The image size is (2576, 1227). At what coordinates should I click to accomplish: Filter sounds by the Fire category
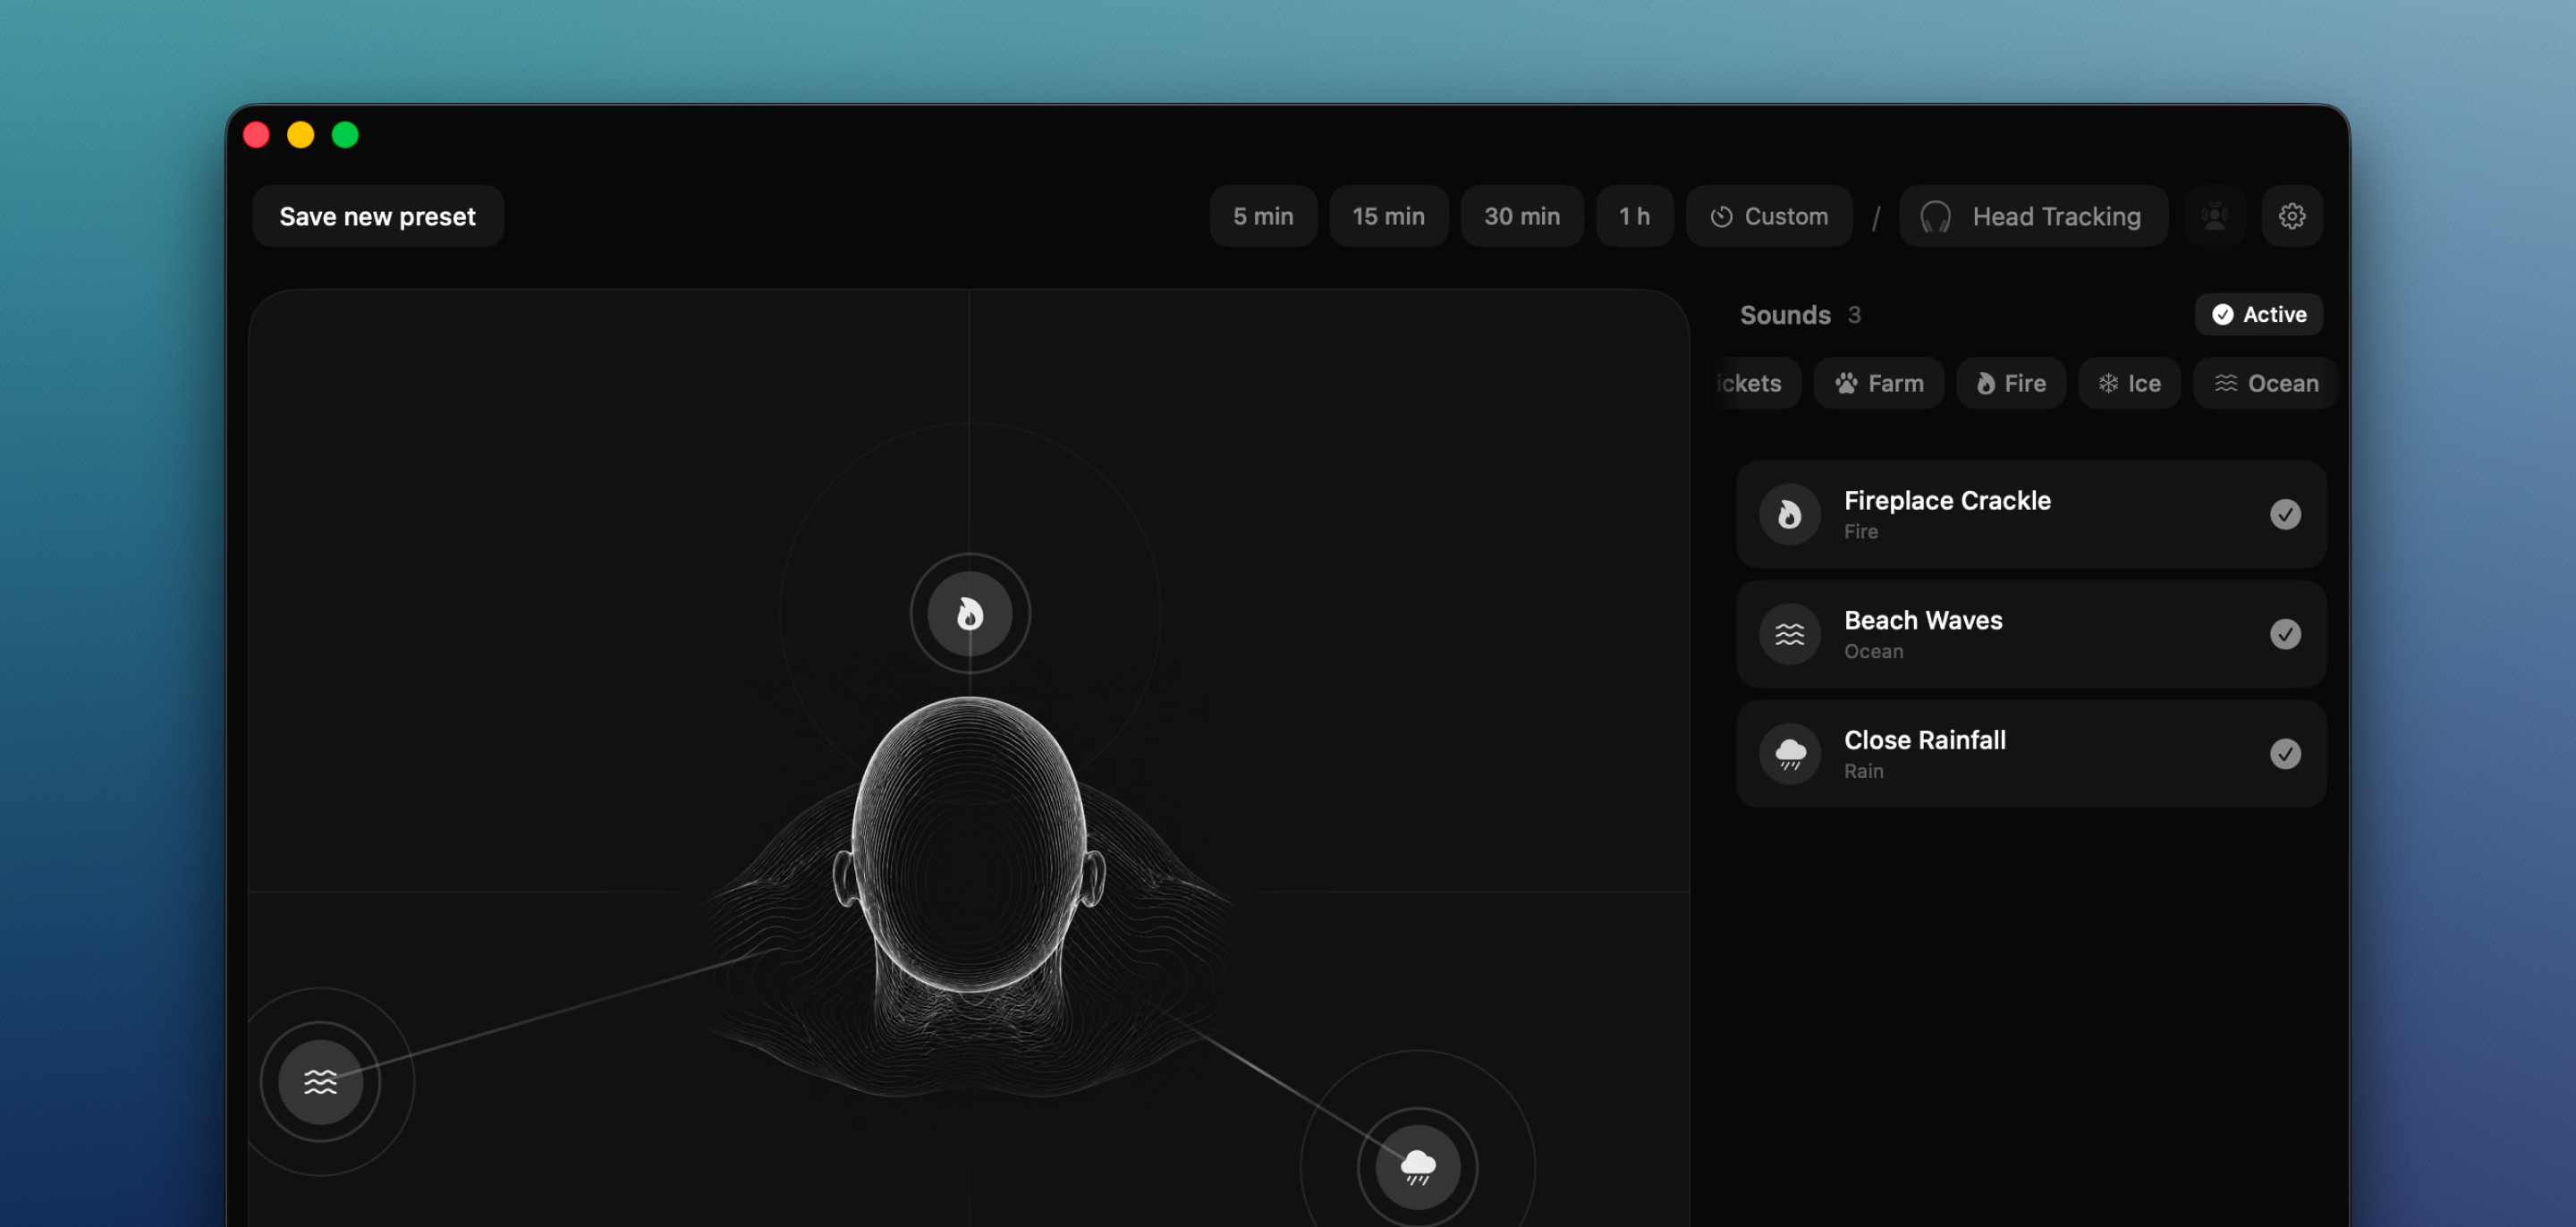(2011, 383)
